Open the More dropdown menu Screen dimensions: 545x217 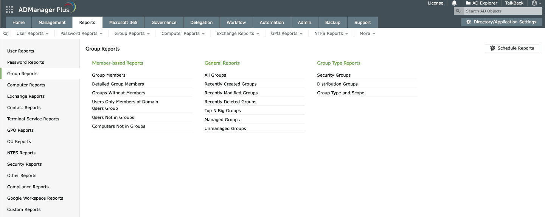point(367,34)
